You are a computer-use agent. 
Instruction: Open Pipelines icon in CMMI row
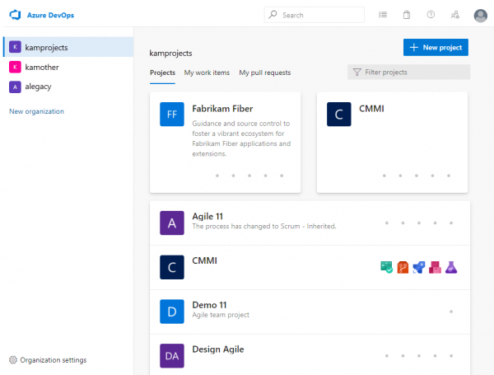coord(419,267)
